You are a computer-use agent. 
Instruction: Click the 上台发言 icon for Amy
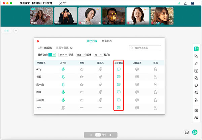tap(137, 69)
